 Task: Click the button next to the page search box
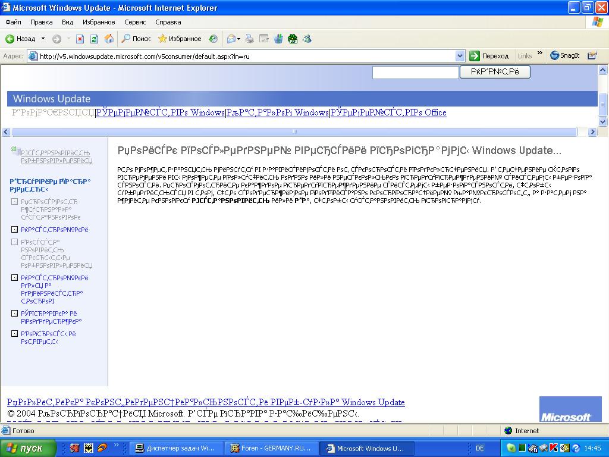click(495, 72)
